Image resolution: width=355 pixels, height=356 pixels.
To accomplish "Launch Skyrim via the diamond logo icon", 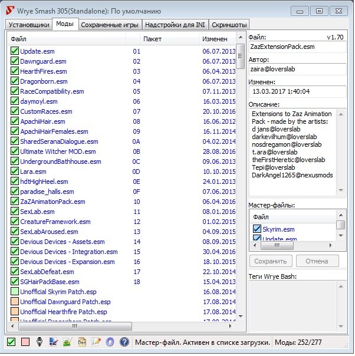I will coord(40,342).
